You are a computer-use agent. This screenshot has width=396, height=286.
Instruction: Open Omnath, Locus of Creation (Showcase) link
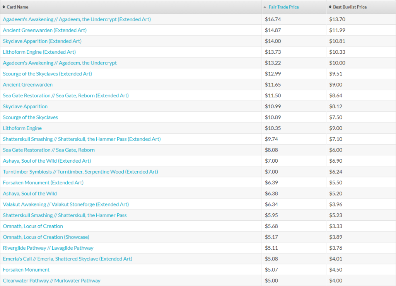[46, 237]
